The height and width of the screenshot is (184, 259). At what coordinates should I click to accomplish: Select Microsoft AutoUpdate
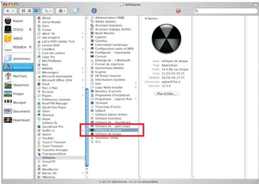pos(61,76)
